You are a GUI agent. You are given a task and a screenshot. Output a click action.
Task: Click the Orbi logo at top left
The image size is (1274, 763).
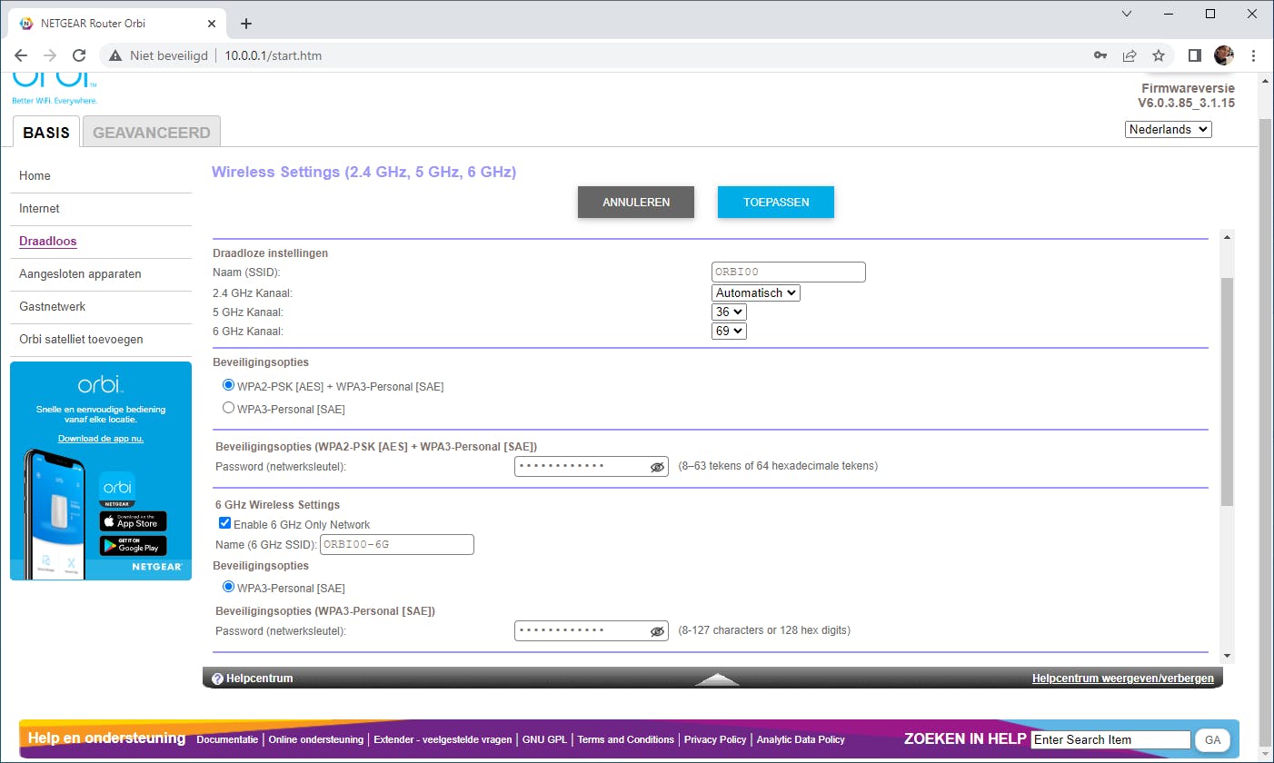(53, 84)
